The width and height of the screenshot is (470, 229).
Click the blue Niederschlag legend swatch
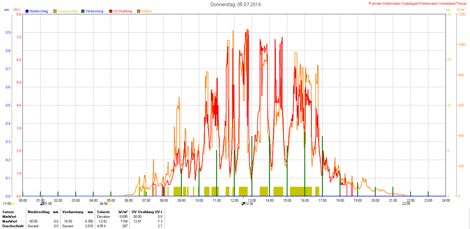click(27, 11)
